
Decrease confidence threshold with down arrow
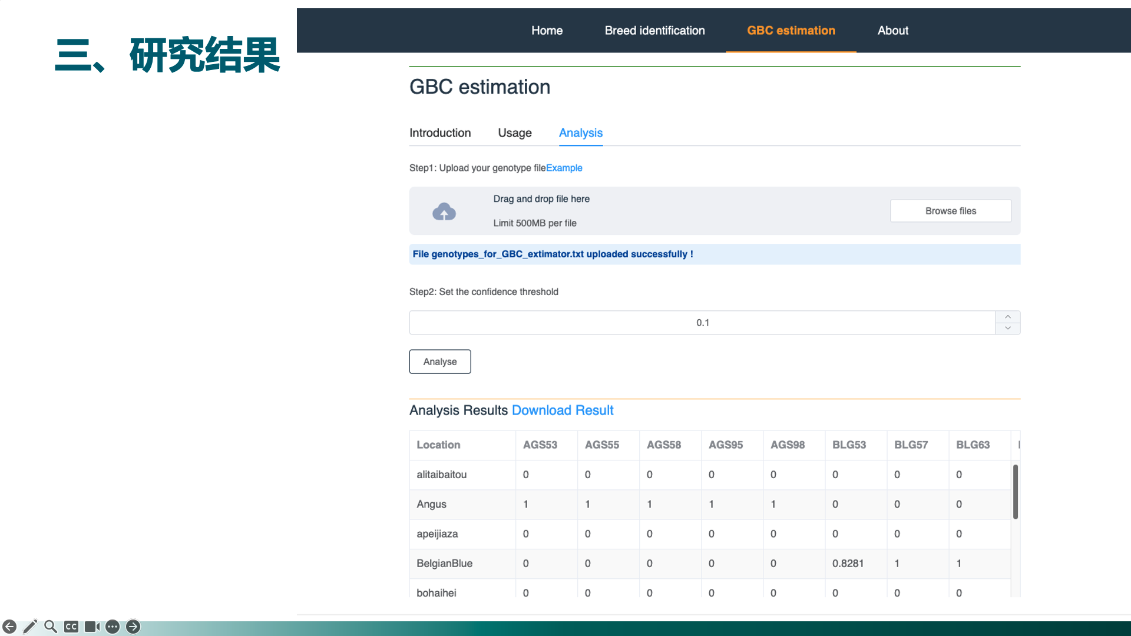tap(1008, 328)
